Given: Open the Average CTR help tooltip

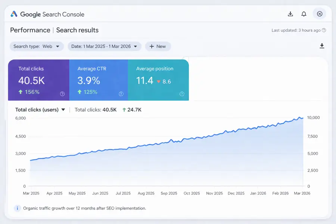Looking at the screenshot, I should click(x=121, y=94).
